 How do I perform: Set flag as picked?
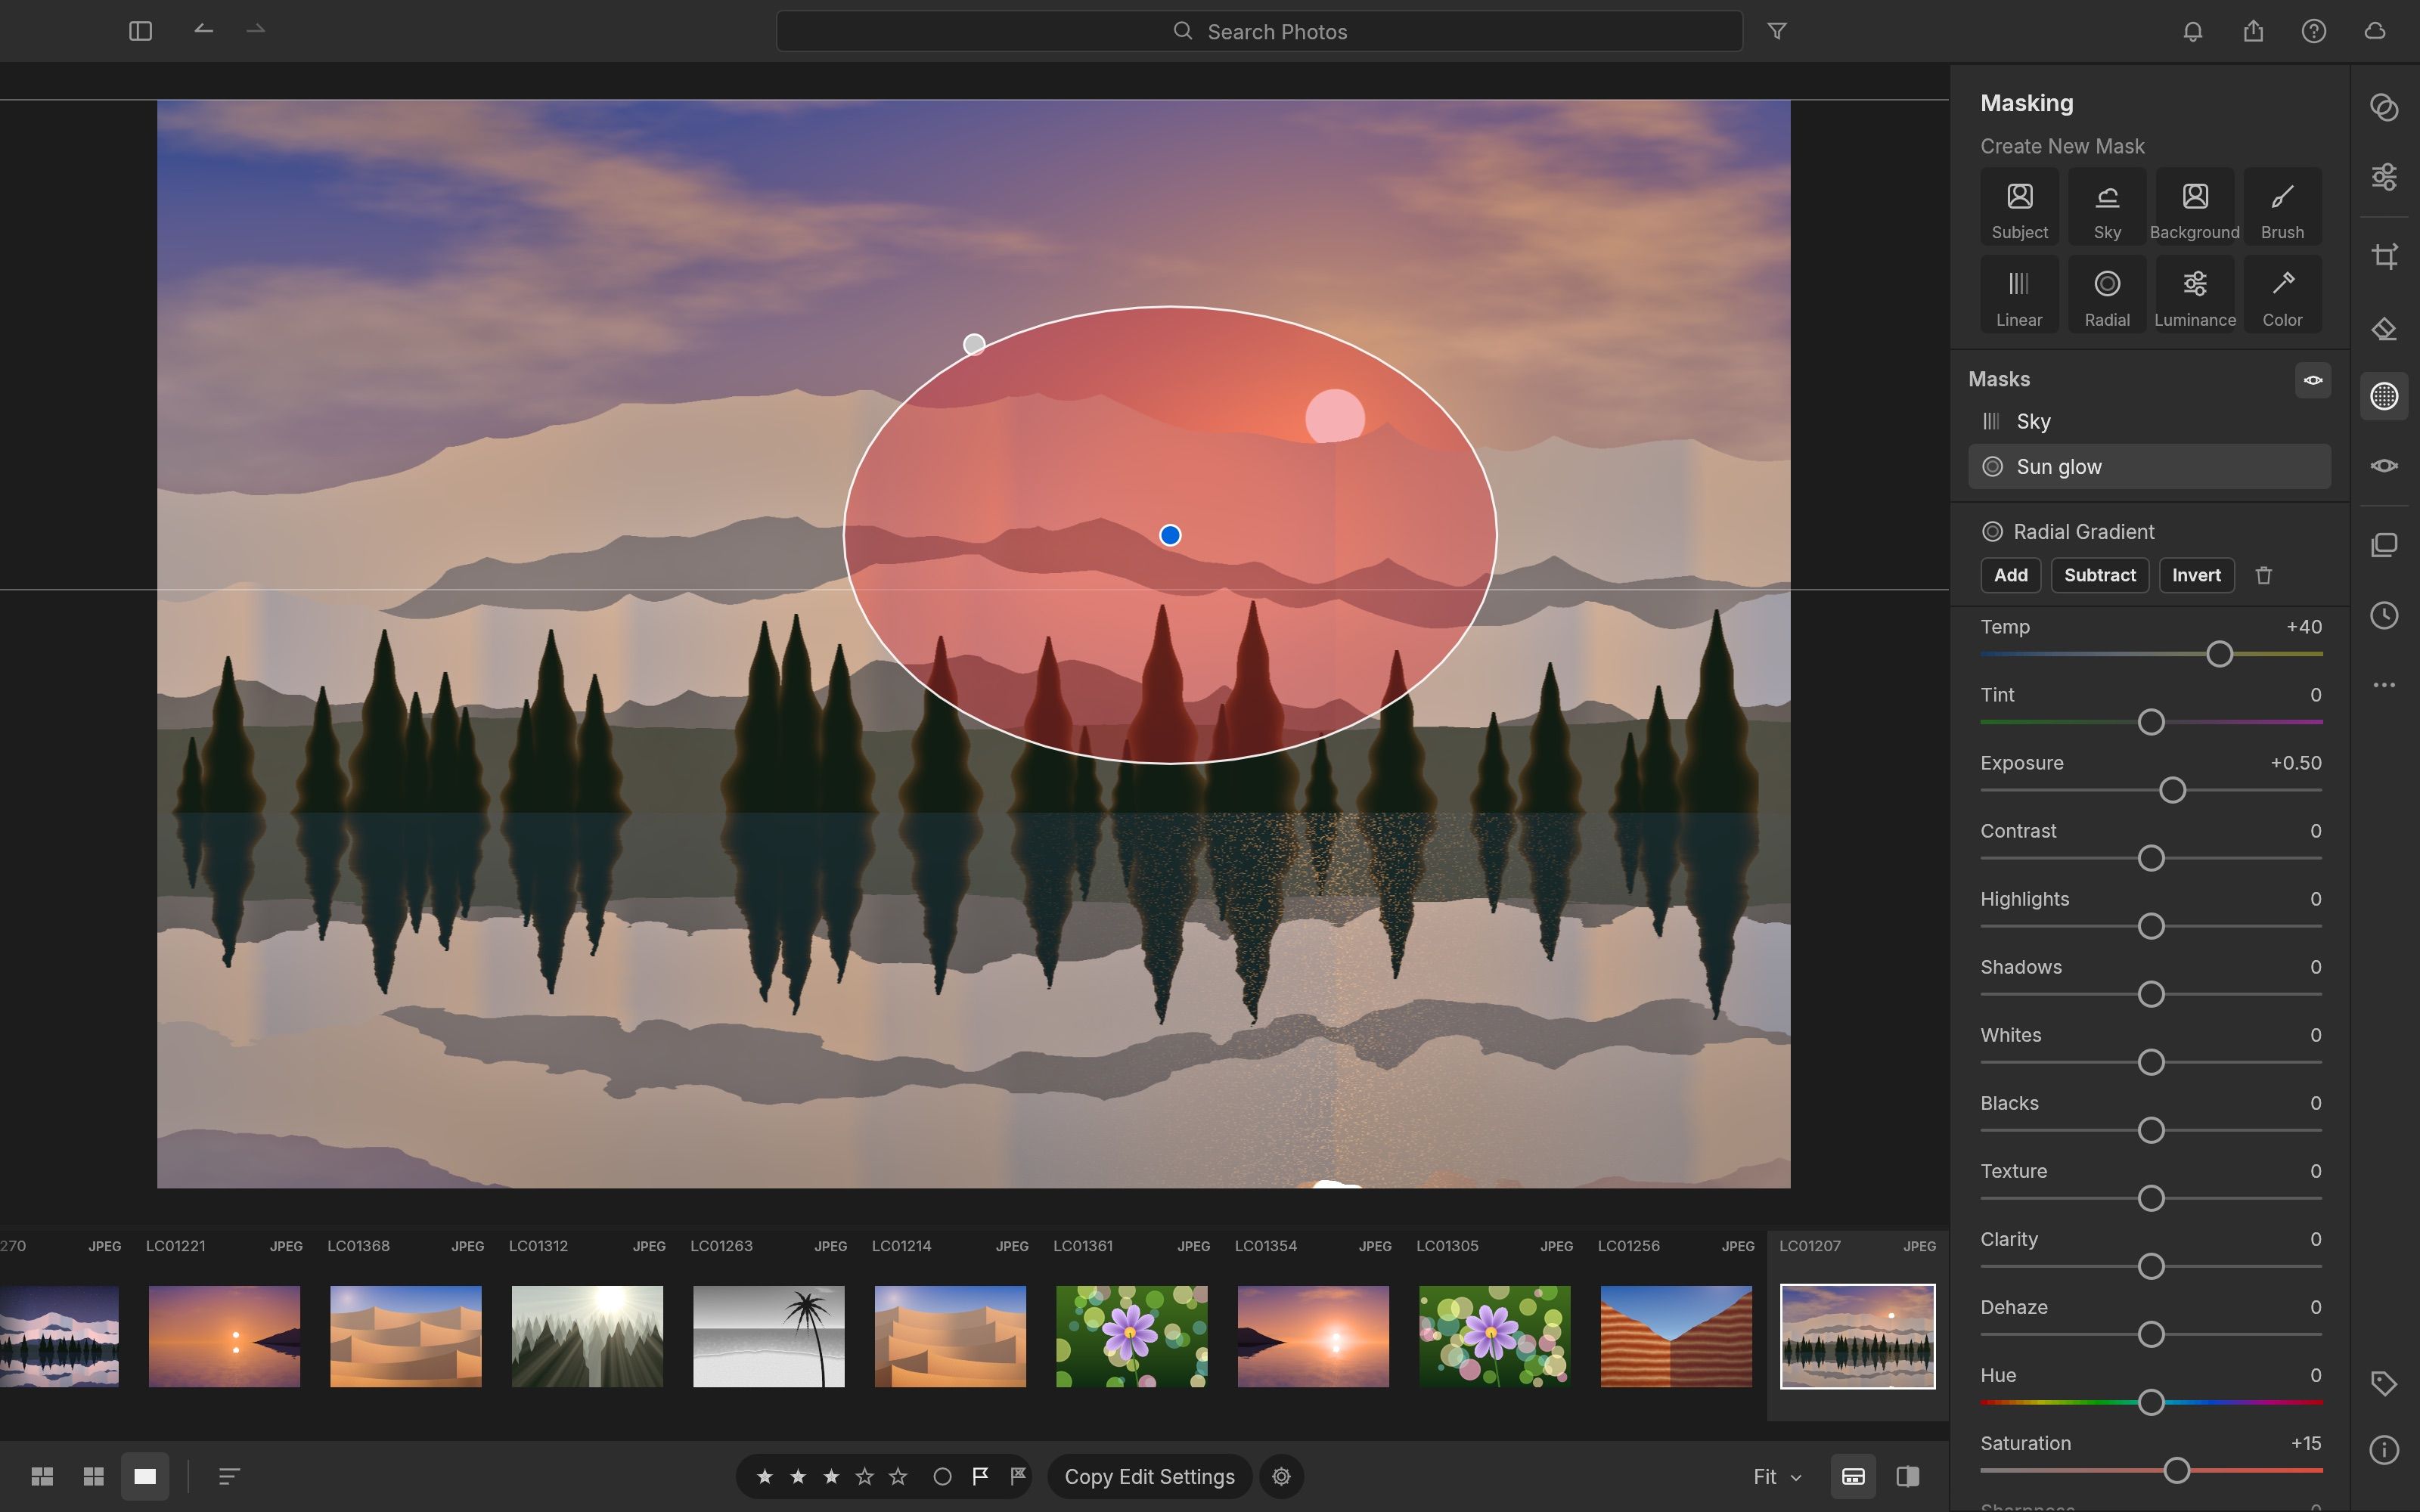point(980,1477)
